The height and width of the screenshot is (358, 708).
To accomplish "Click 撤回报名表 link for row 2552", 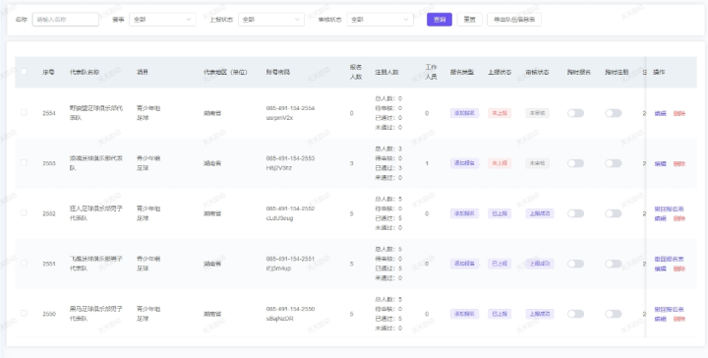I will [x=670, y=209].
